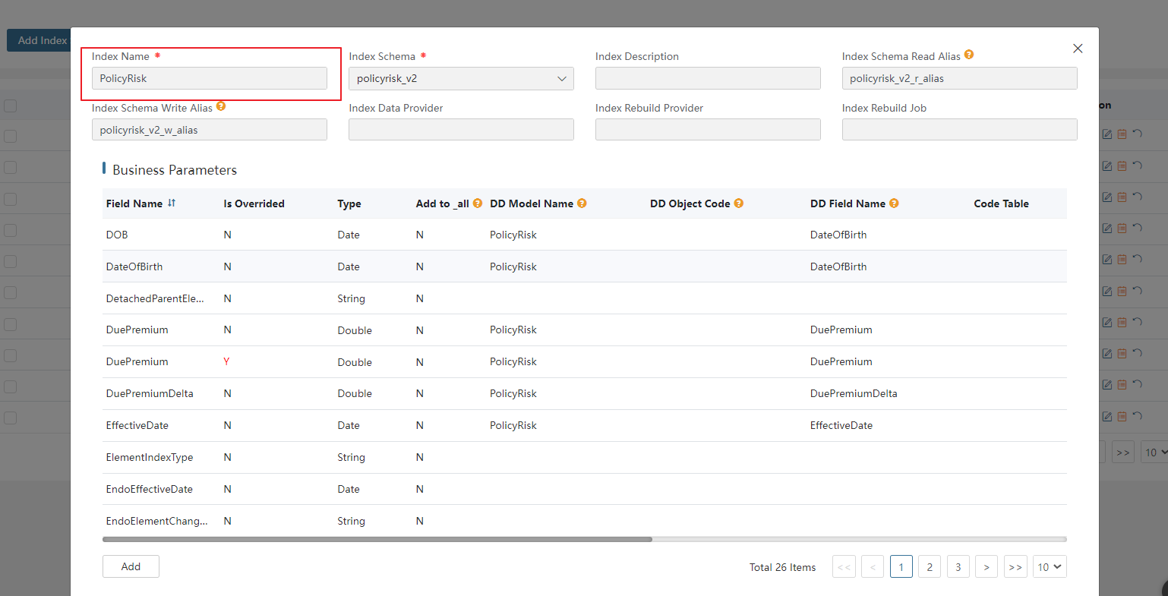Check the last row checkbox in the background table

(11, 418)
